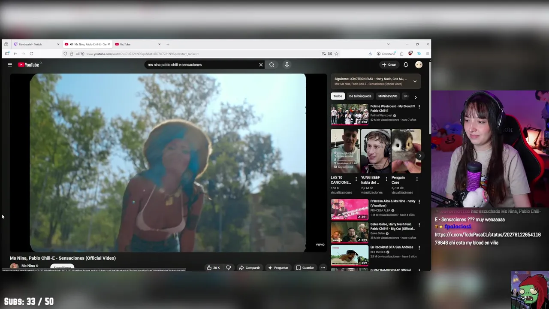549x309 pixels.
Task: Open the browser application menu (hamburger)
Action: coord(427,54)
